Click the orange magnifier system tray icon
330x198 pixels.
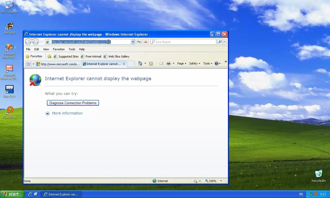[316, 194]
